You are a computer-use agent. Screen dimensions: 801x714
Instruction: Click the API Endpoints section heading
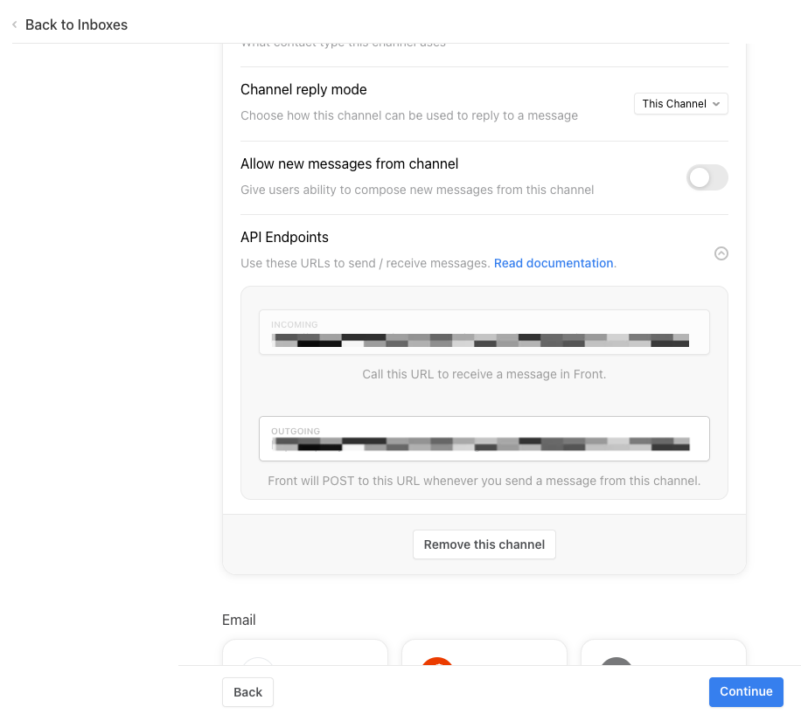(284, 238)
